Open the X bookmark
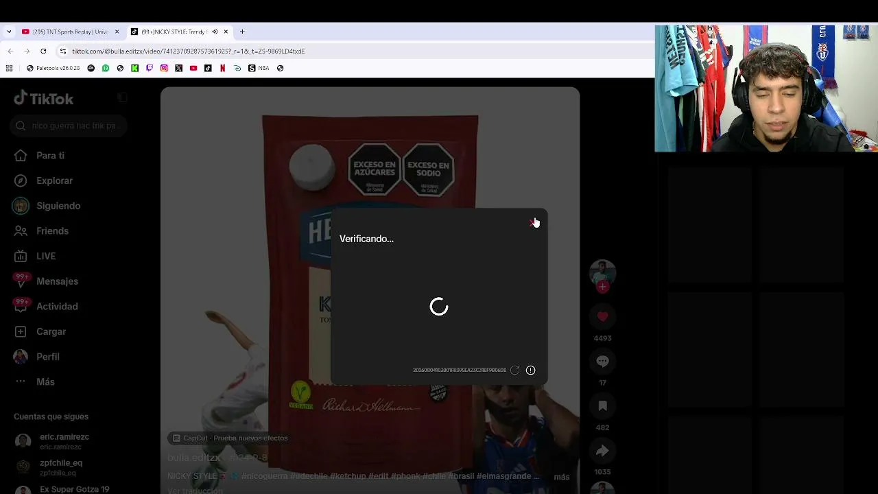878x494 pixels. (x=179, y=68)
